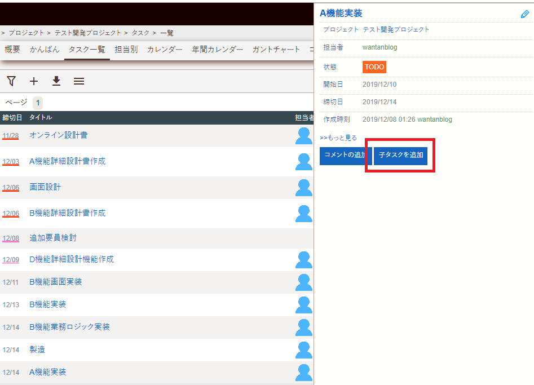Select the タスク一覧 tab
Viewport: 534px width, 385px height.
point(87,50)
